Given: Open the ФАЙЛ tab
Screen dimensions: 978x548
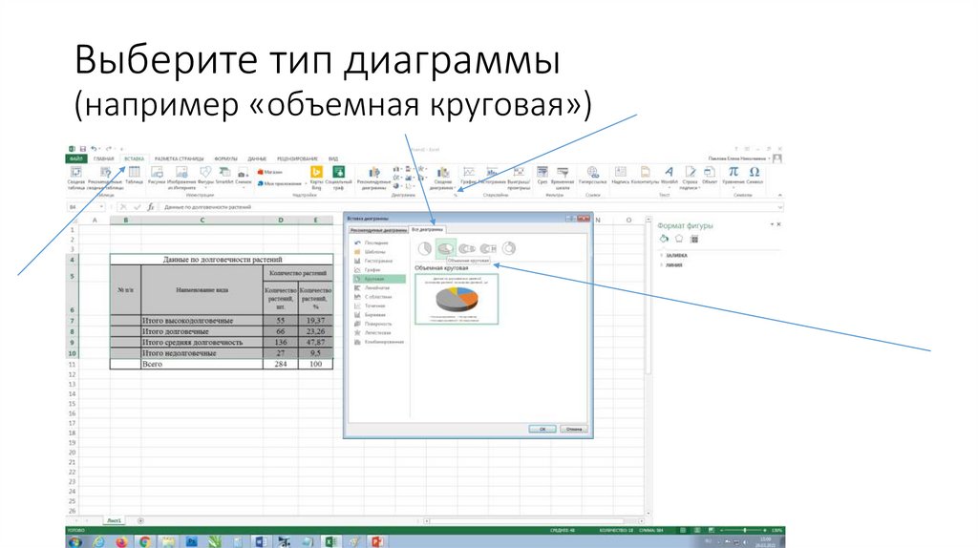Looking at the screenshot, I should tap(76, 159).
